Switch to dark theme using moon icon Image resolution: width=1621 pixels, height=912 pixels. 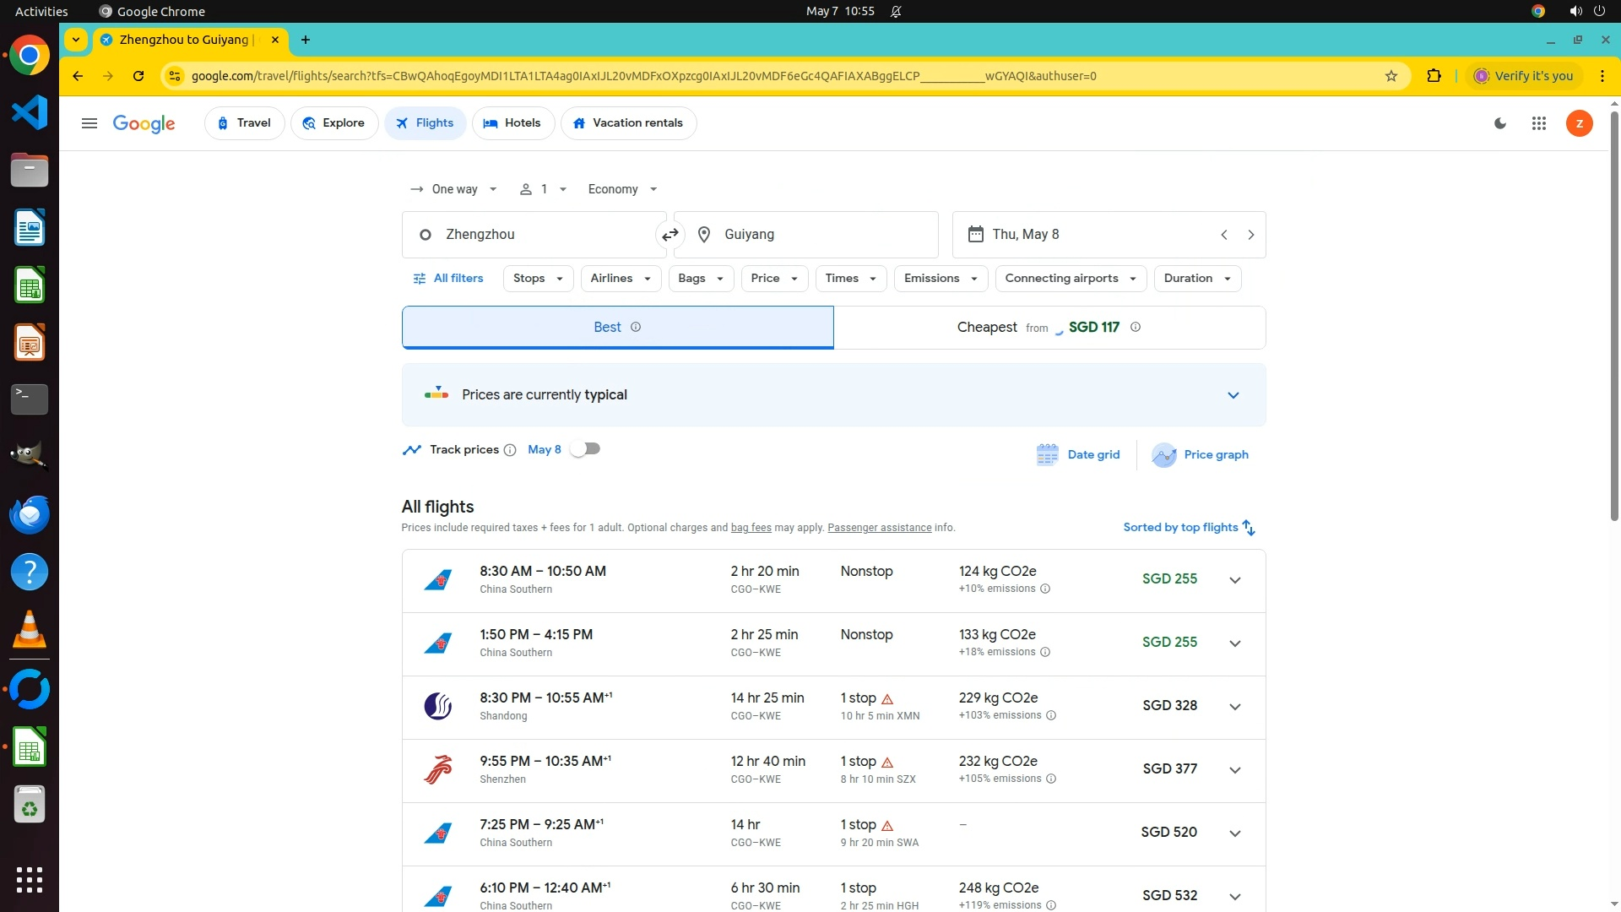click(x=1500, y=123)
